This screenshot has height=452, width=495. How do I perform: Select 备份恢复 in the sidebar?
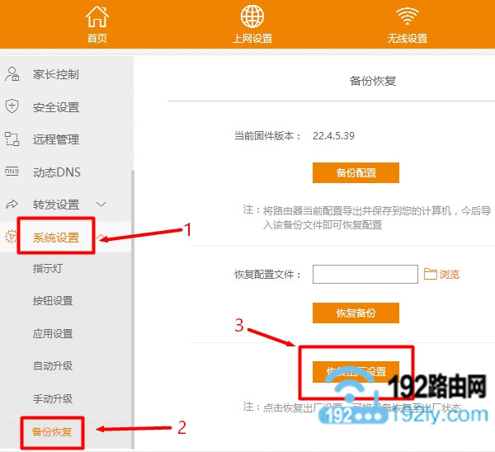point(53,431)
